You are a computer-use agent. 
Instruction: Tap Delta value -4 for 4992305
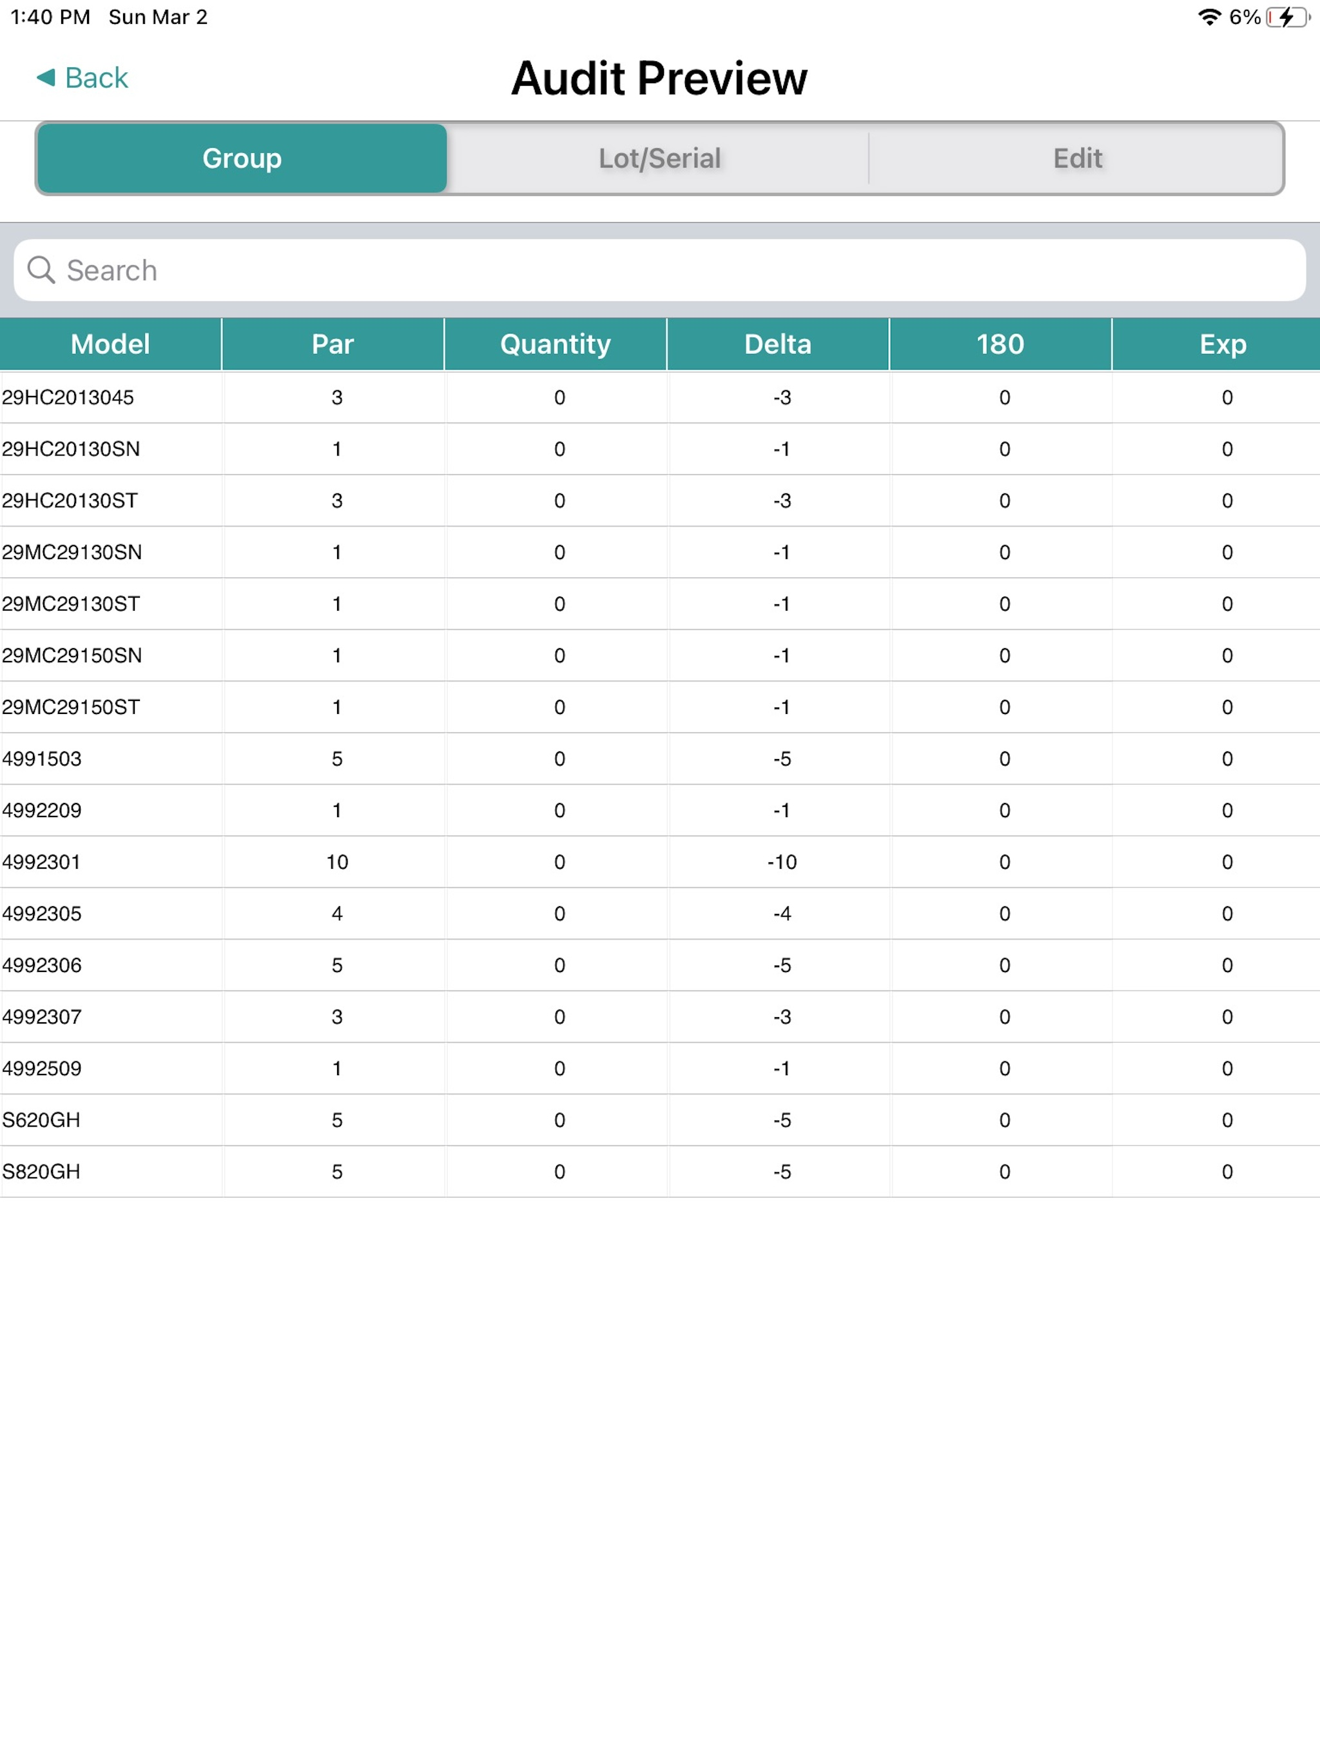click(x=782, y=914)
